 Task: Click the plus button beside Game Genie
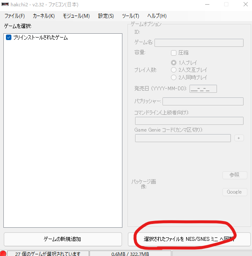click(239, 138)
